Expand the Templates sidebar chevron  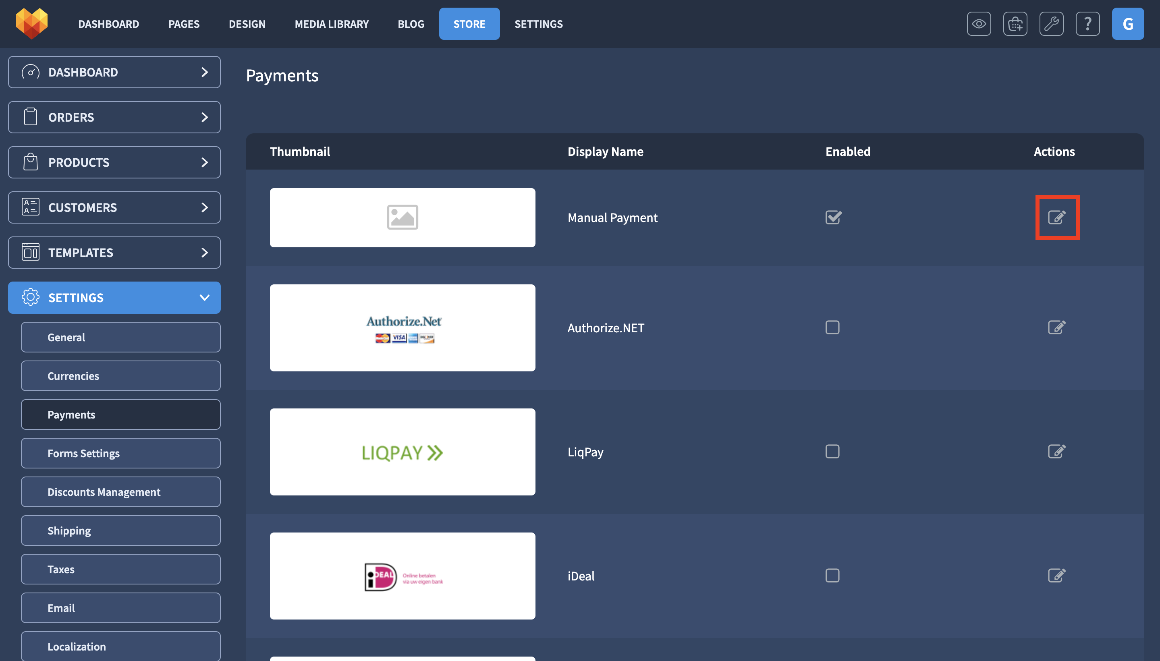point(205,253)
